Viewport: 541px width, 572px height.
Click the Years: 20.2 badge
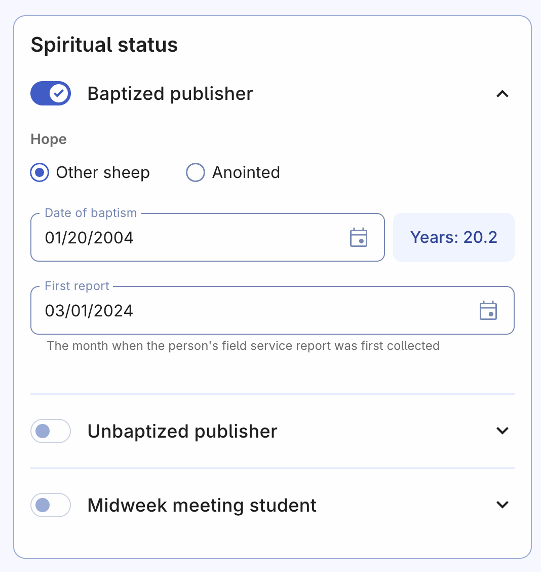tap(453, 237)
